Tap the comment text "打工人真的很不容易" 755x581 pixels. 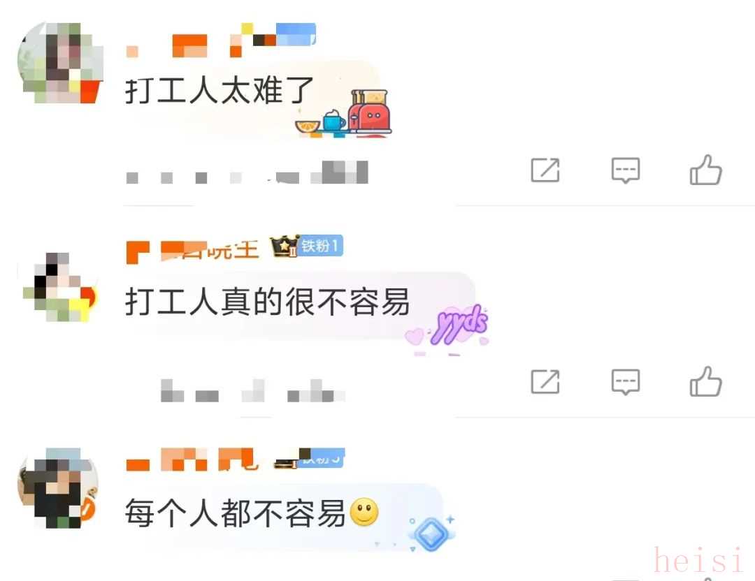(x=267, y=302)
